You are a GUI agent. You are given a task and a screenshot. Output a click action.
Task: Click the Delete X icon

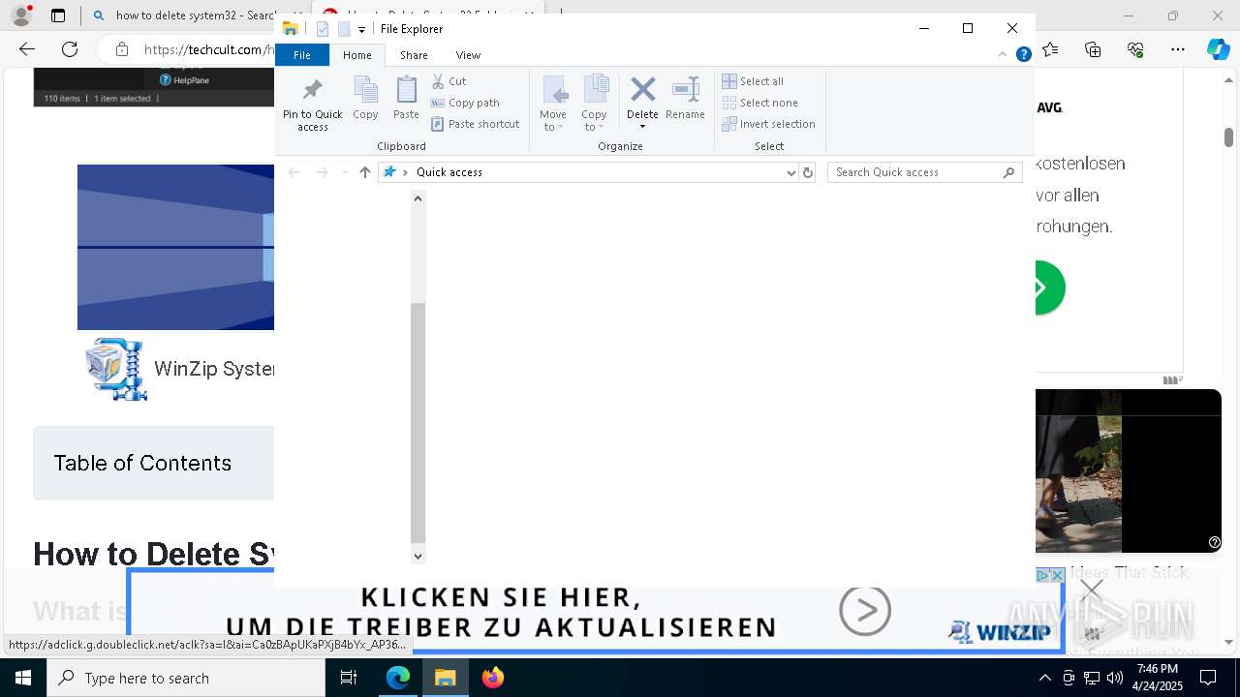click(x=642, y=90)
